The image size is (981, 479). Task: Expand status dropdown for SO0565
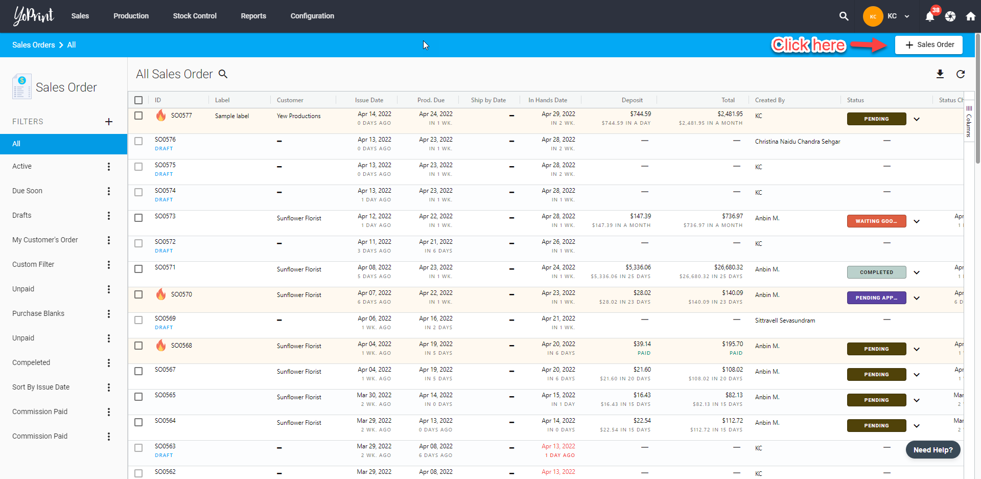tap(917, 400)
